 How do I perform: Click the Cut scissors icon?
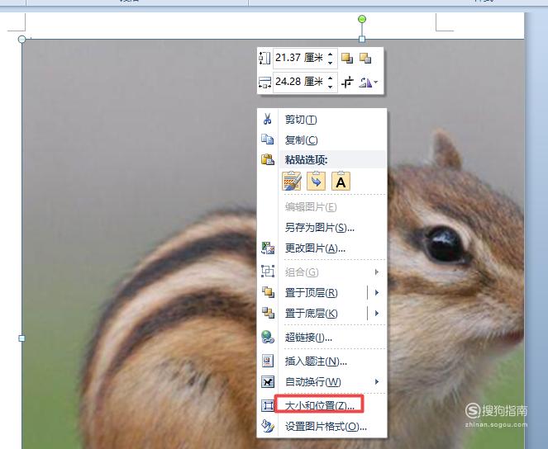coord(267,119)
